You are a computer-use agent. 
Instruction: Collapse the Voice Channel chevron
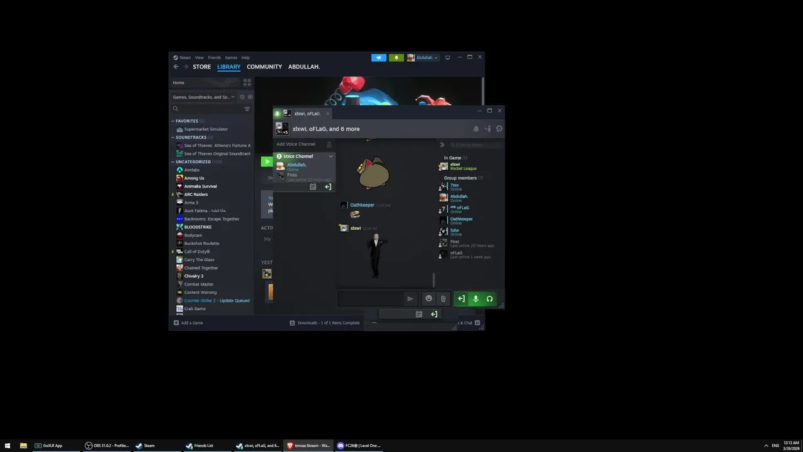pos(331,156)
